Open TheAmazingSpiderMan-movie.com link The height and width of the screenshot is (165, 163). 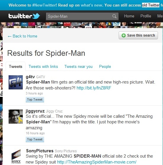[97, 162]
